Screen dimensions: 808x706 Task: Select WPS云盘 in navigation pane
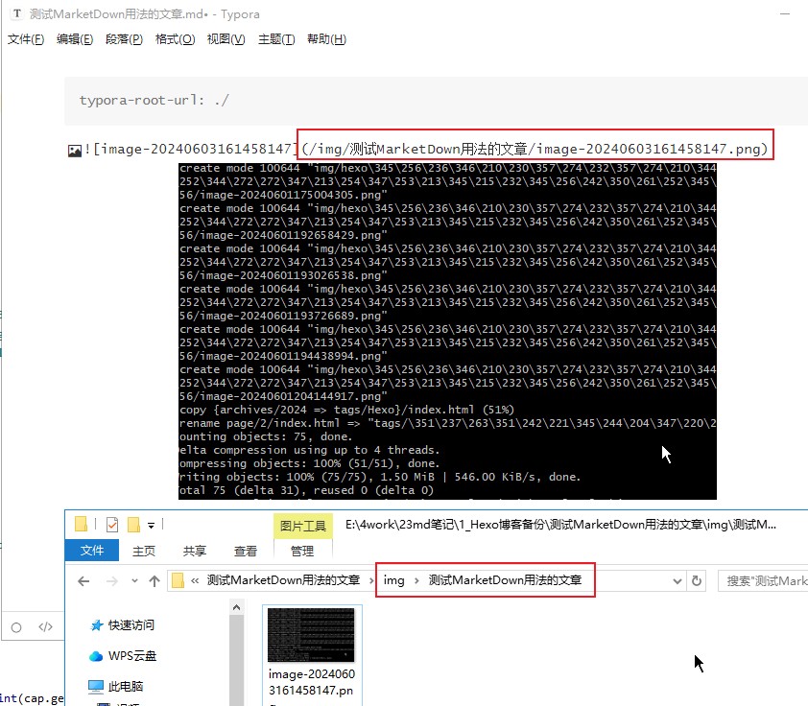point(132,656)
